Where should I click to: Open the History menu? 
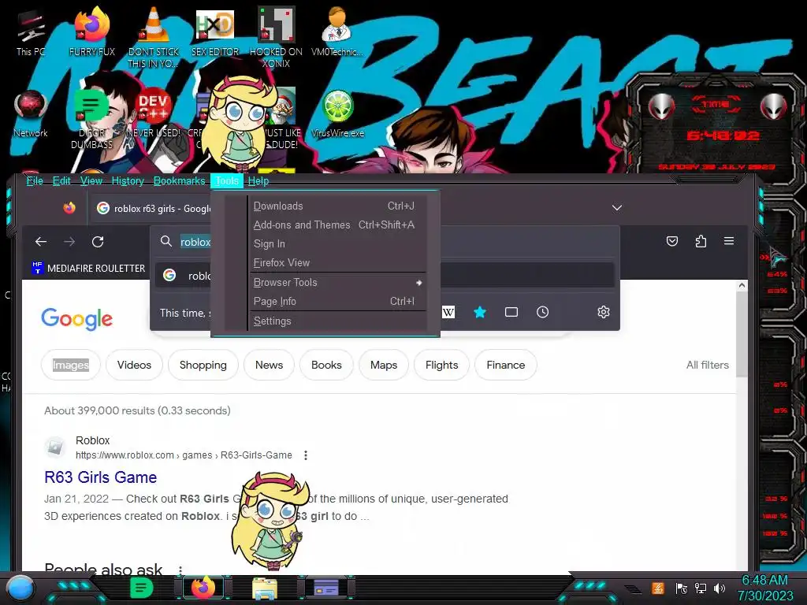[128, 180]
